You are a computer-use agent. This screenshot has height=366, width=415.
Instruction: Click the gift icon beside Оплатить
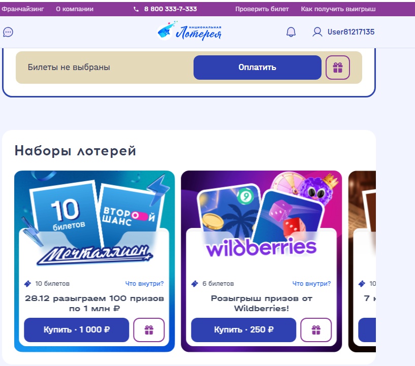click(337, 68)
